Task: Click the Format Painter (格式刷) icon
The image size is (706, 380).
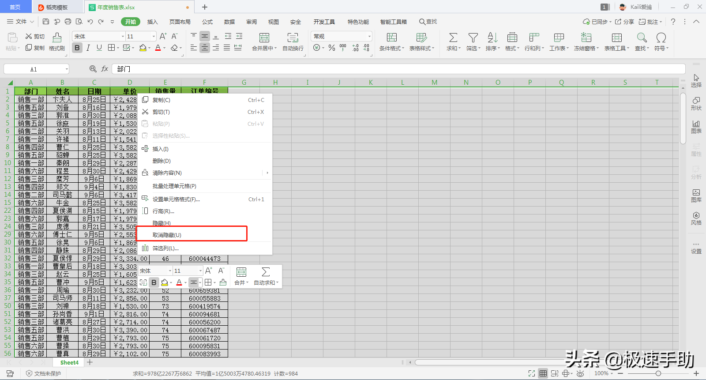Action: pos(57,38)
